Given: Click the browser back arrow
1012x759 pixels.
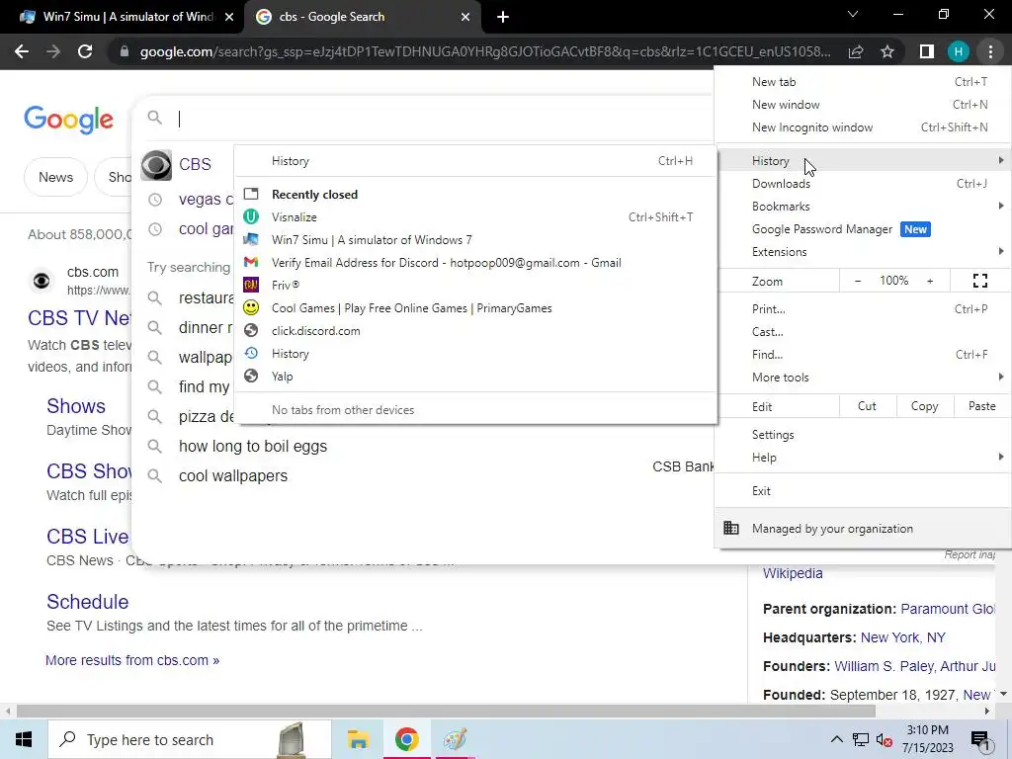Looking at the screenshot, I should tap(22, 51).
